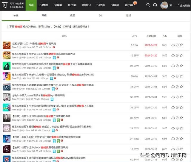Download the first track dated 2021-04-22

(173, 45)
